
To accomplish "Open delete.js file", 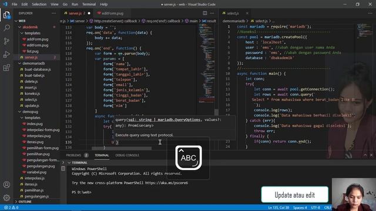I will pos(31,81).
